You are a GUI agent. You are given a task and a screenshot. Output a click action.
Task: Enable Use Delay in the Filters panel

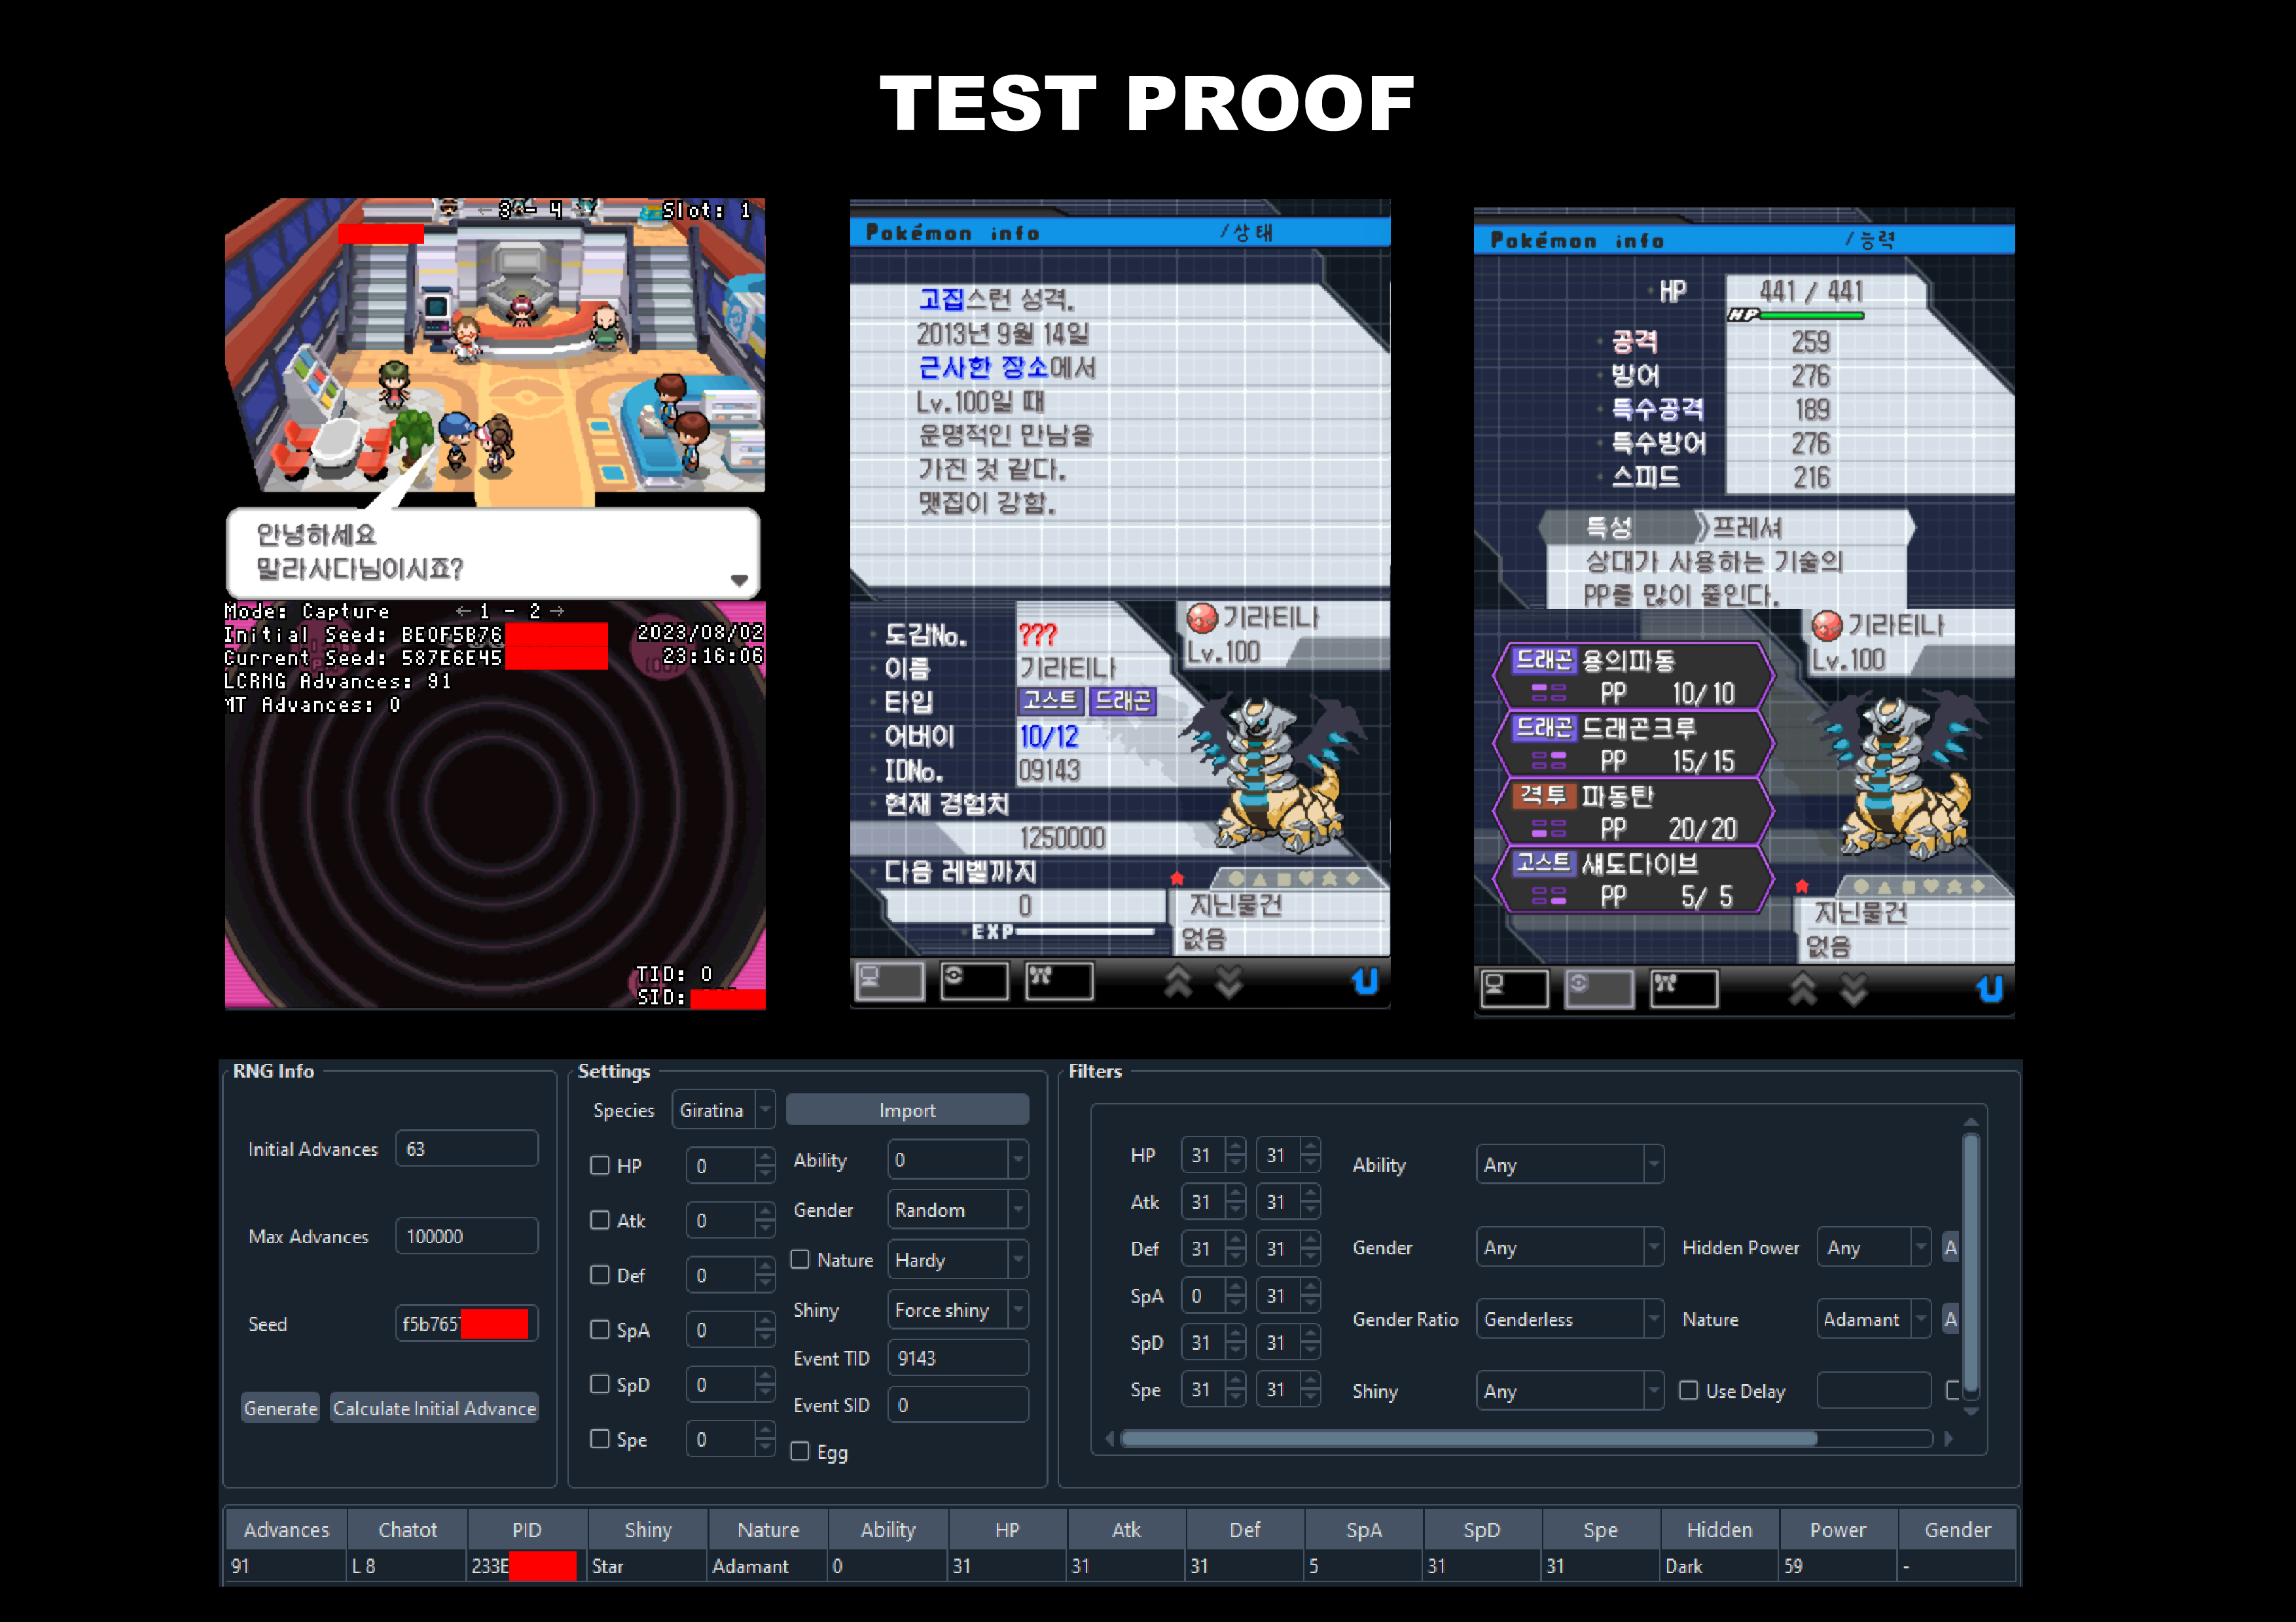tap(1688, 1390)
